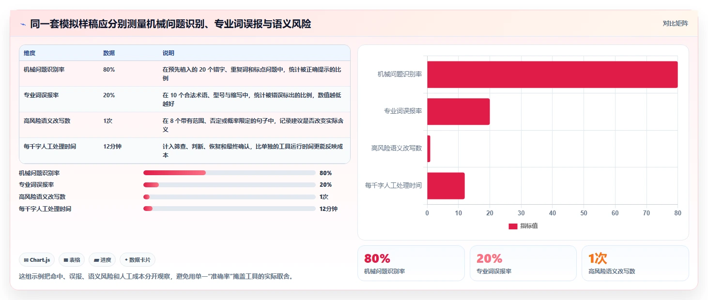
Task: Click the y-axis label 专业词误报率
Action: 402,111
